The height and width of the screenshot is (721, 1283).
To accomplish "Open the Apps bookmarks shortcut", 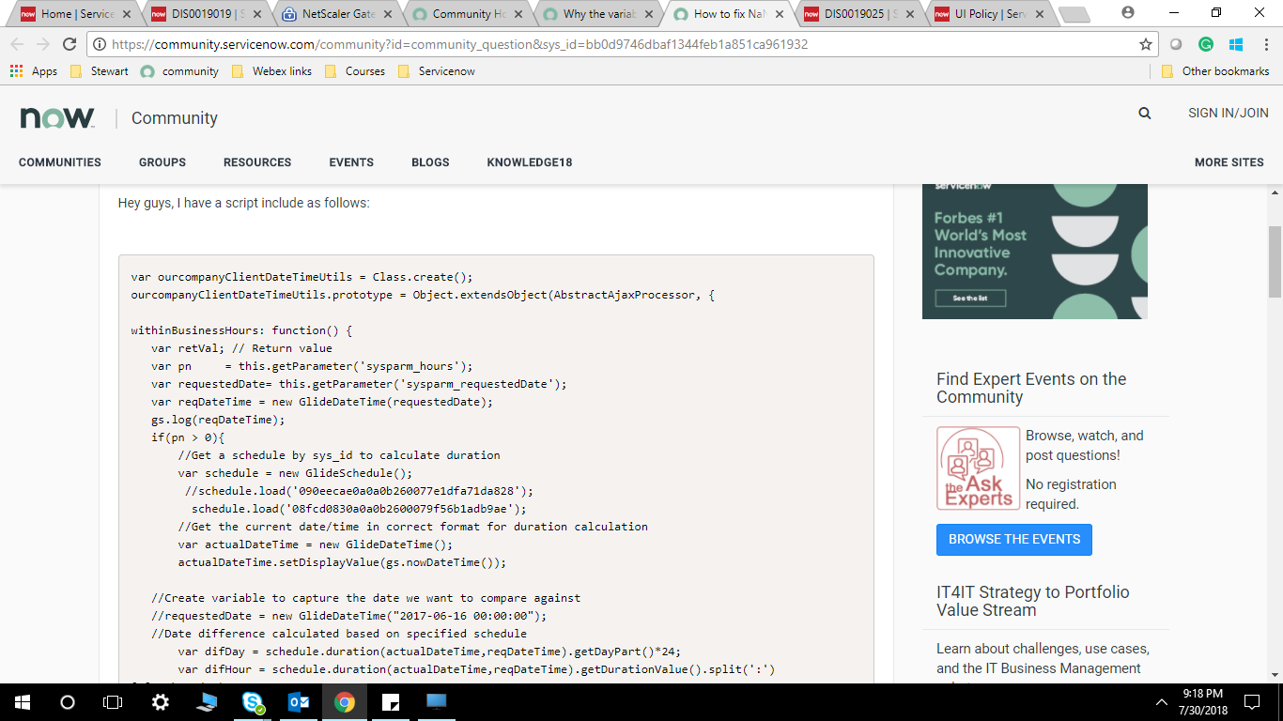I will [34, 71].
